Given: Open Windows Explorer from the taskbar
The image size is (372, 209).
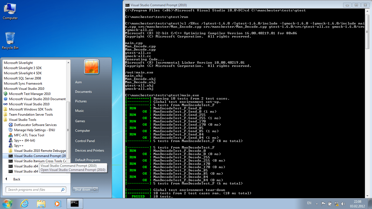Looking at the screenshot, I should pyautogui.click(x=41, y=204).
